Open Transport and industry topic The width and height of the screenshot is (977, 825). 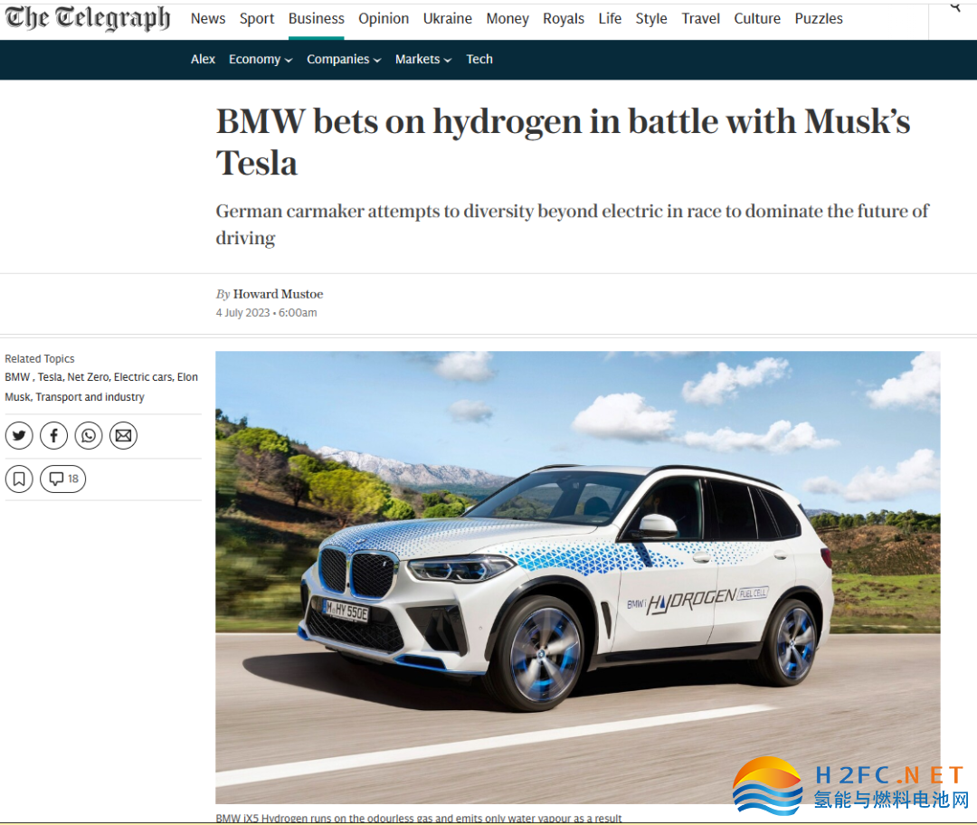point(90,397)
